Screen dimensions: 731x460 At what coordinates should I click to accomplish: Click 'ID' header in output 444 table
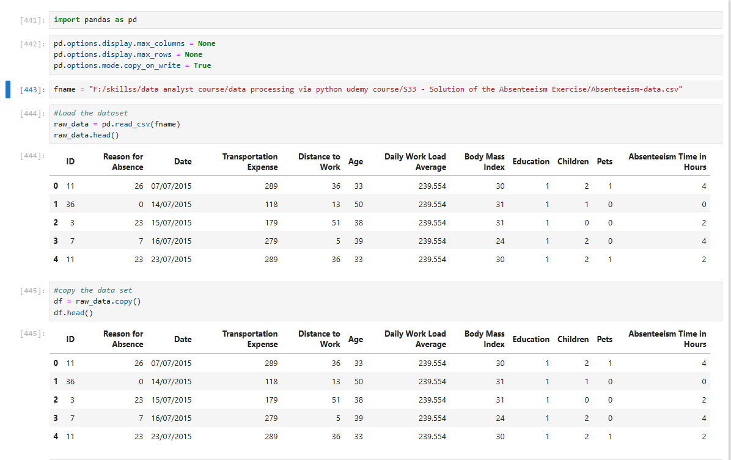pos(70,162)
